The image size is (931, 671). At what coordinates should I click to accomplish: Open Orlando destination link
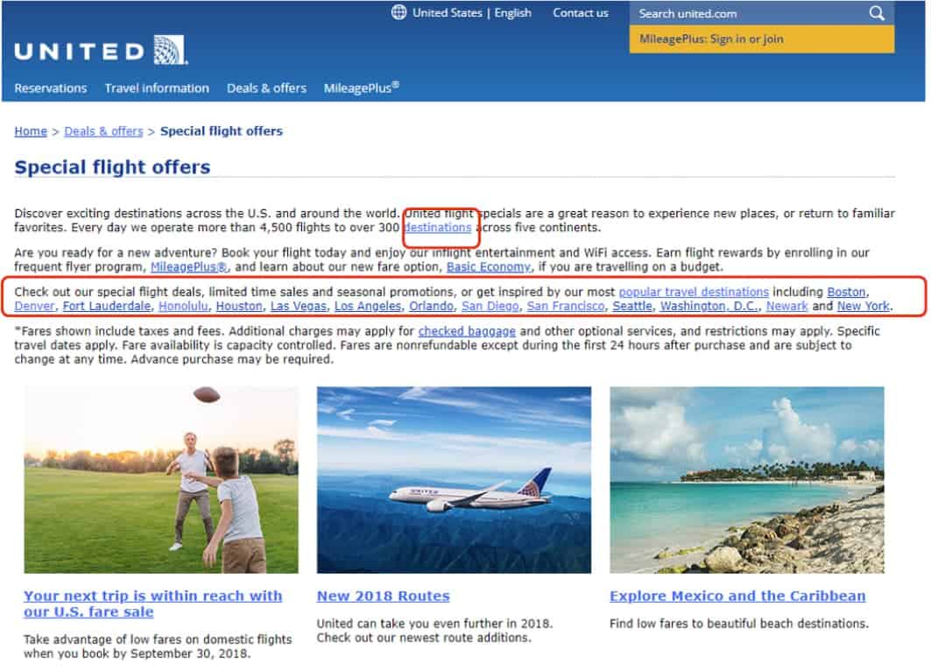click(431, 307)
